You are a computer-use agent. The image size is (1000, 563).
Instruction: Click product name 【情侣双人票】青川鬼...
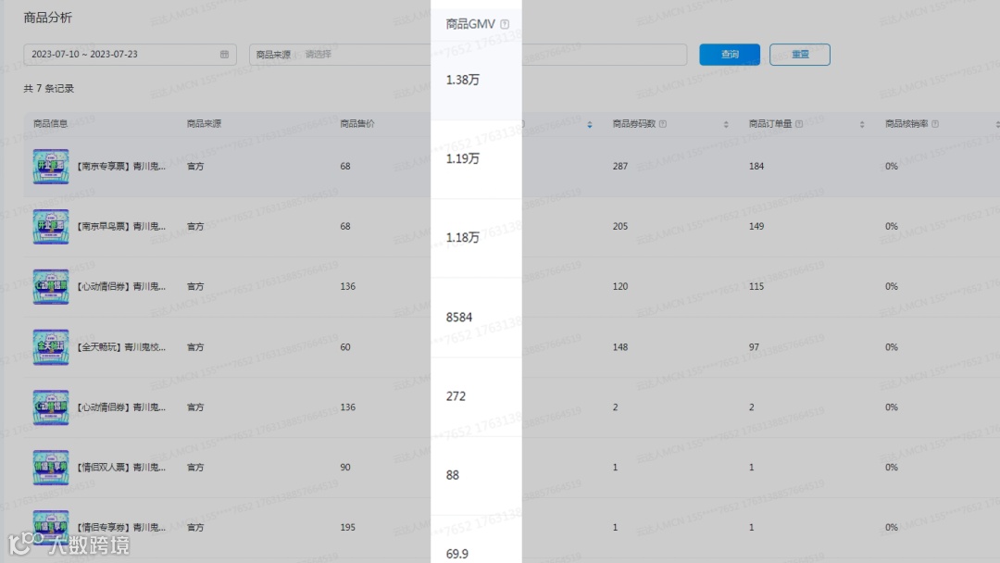120,468
